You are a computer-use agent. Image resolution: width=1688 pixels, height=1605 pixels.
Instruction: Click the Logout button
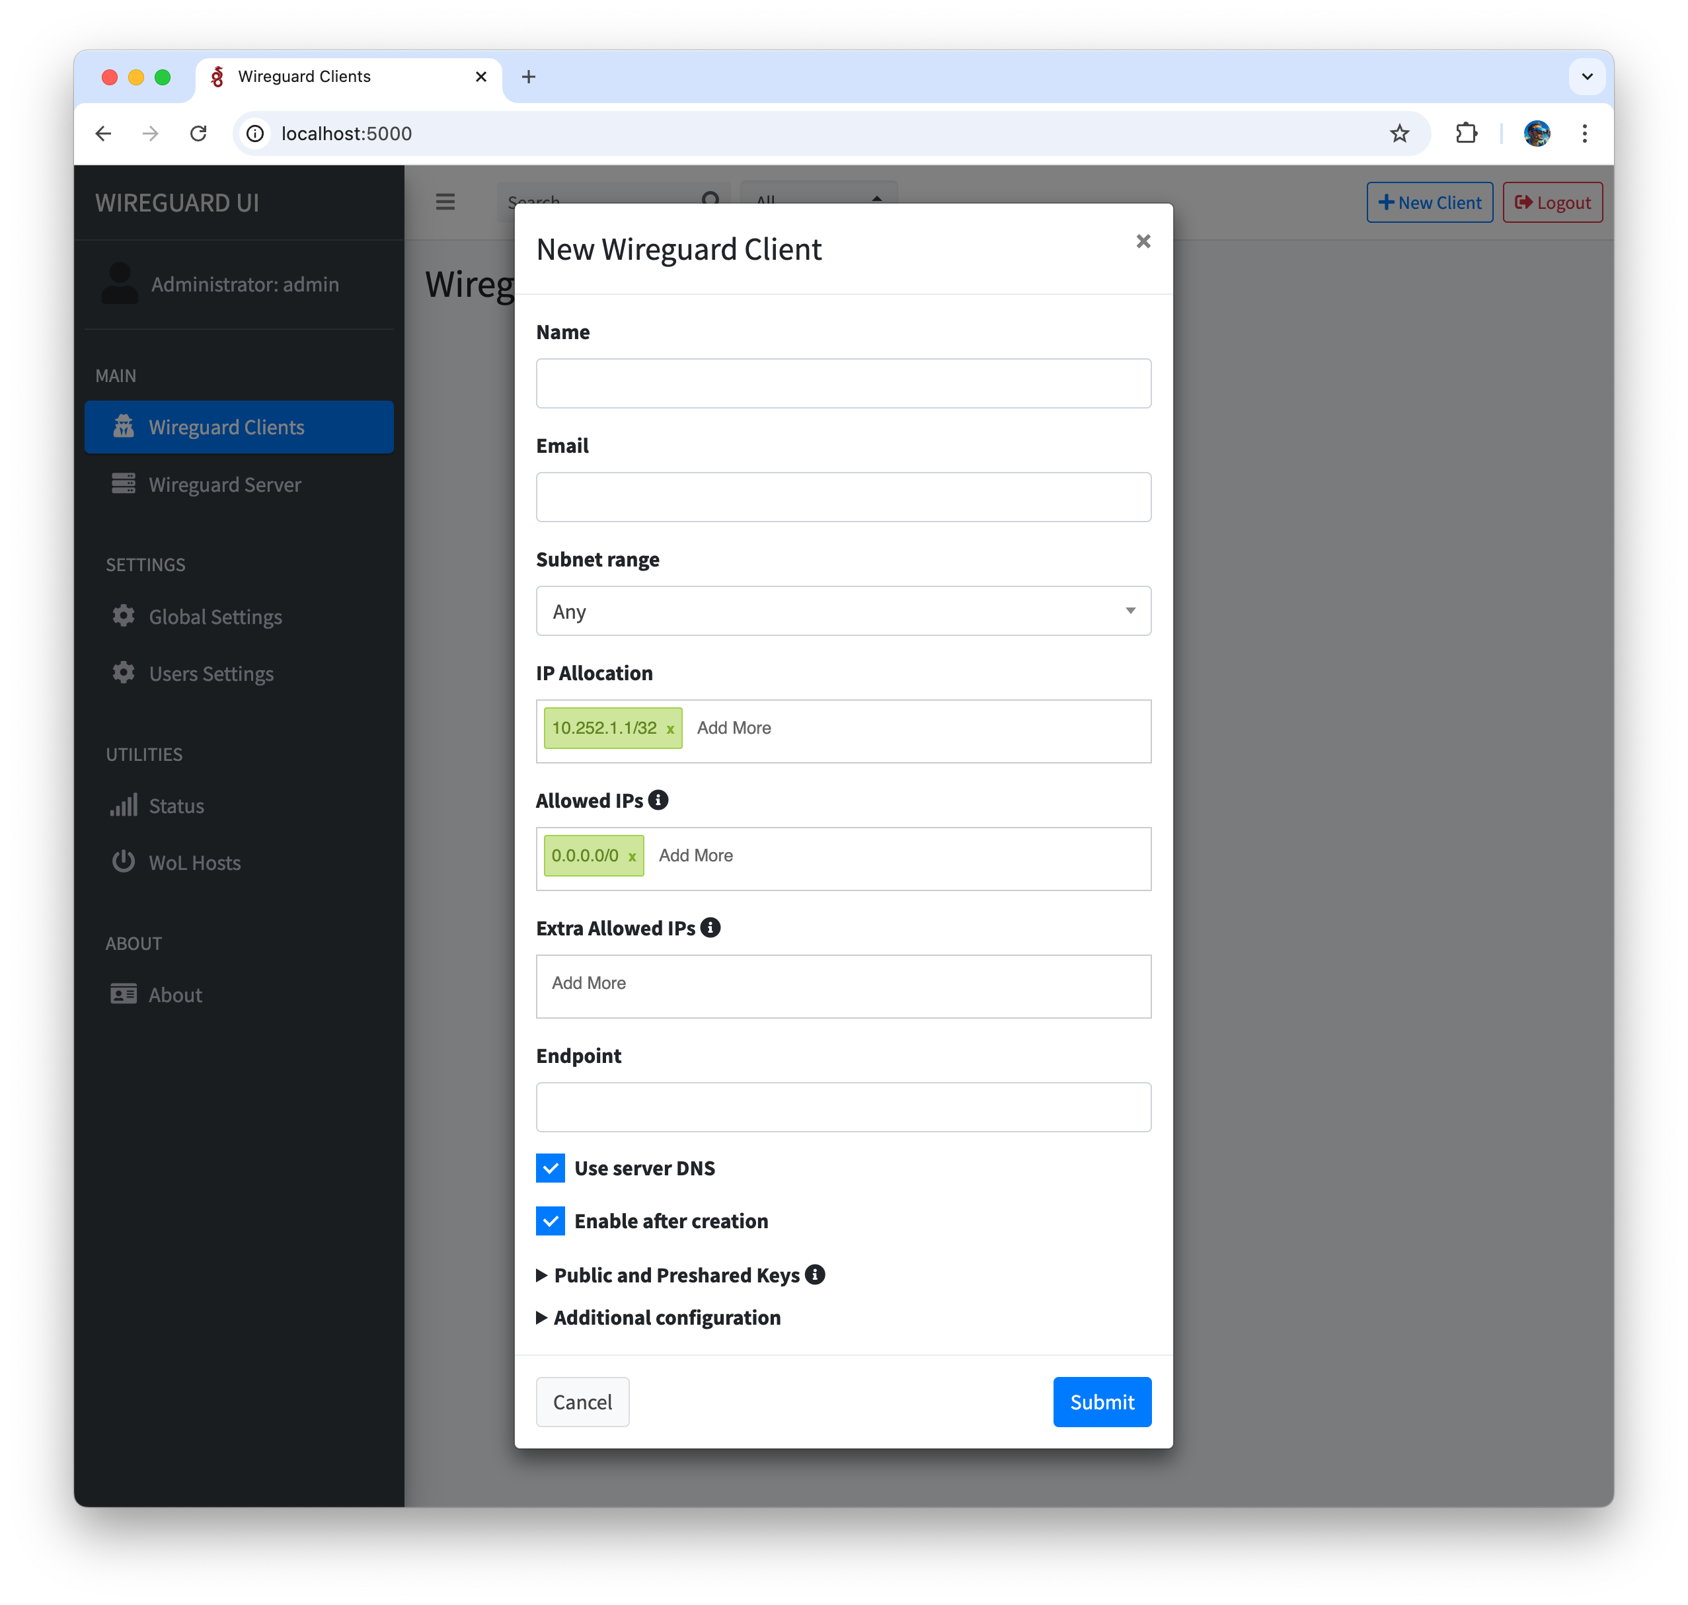1552,202
